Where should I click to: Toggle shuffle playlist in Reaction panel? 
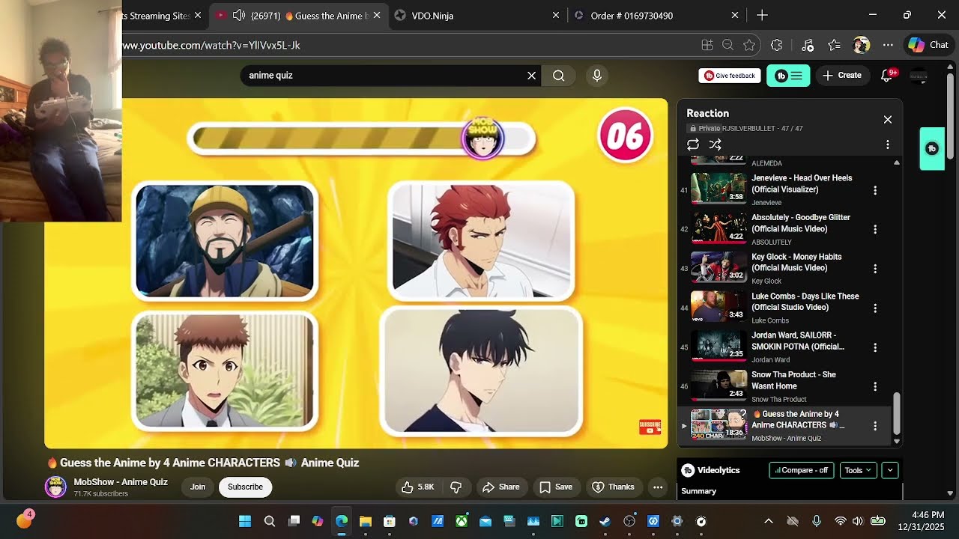point(716,144)
